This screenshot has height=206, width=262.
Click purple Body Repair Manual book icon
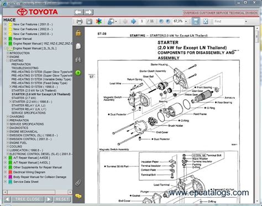(11, 177)
